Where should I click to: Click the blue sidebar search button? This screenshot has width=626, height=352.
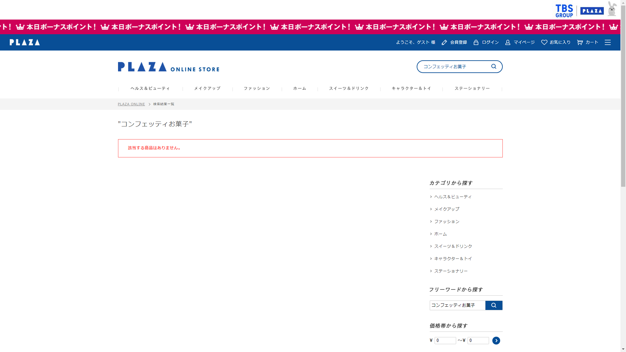(x=494, y=305)
